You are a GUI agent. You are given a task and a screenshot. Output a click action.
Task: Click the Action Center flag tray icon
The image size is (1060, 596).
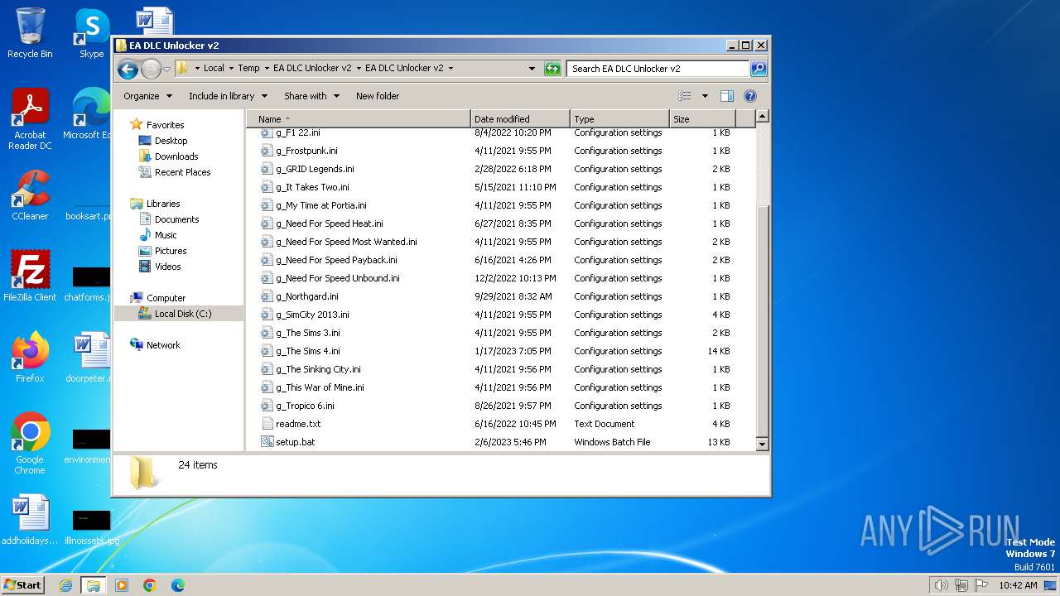pos(981,585)
